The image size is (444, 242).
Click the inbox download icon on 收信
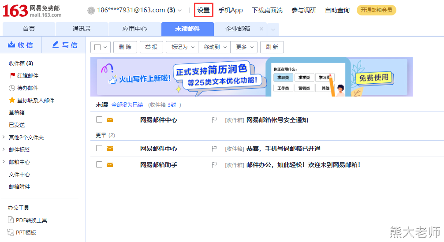coord(11,45)
